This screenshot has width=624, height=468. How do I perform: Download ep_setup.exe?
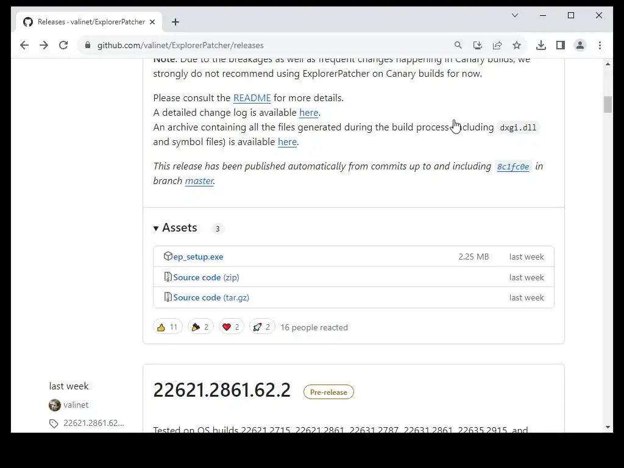pos(198,257)
